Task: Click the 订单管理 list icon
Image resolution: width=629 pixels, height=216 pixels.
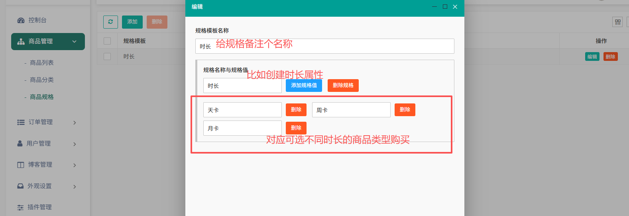Action: (x=21, y=123)
